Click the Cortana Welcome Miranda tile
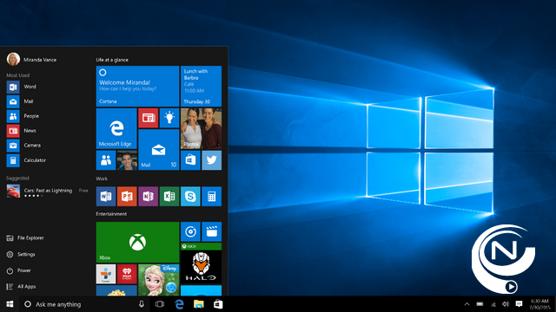The height and width of the screenshot is (312, 556). click(x=137, y=87)
